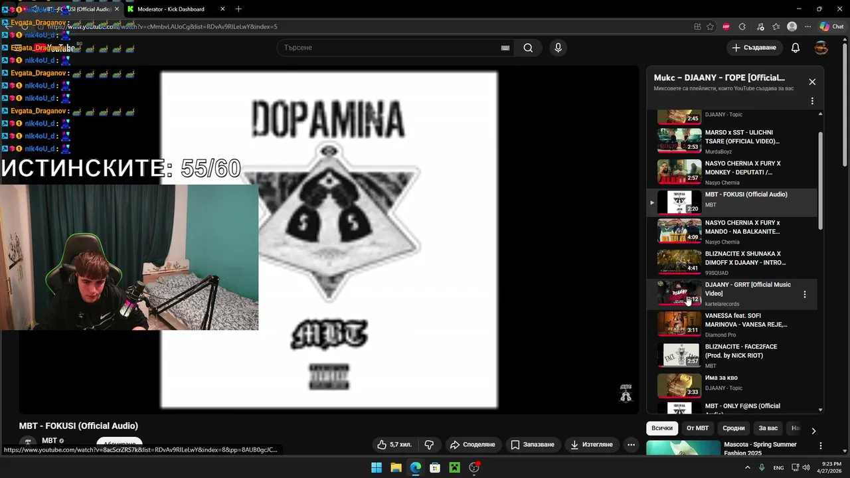Click the mix title DJAANY - ГОРЕ
Image resolution: width=850 pixels, height=478 pixels.
coord(719,78)
